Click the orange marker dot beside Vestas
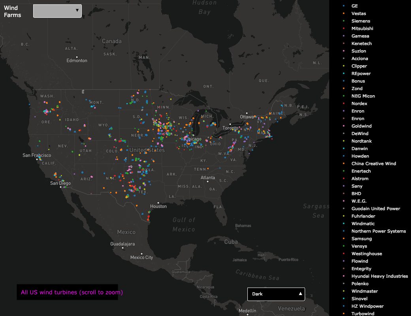Image resolution: width=411 pixels, height=316 pixels. [x=344, y=13]
